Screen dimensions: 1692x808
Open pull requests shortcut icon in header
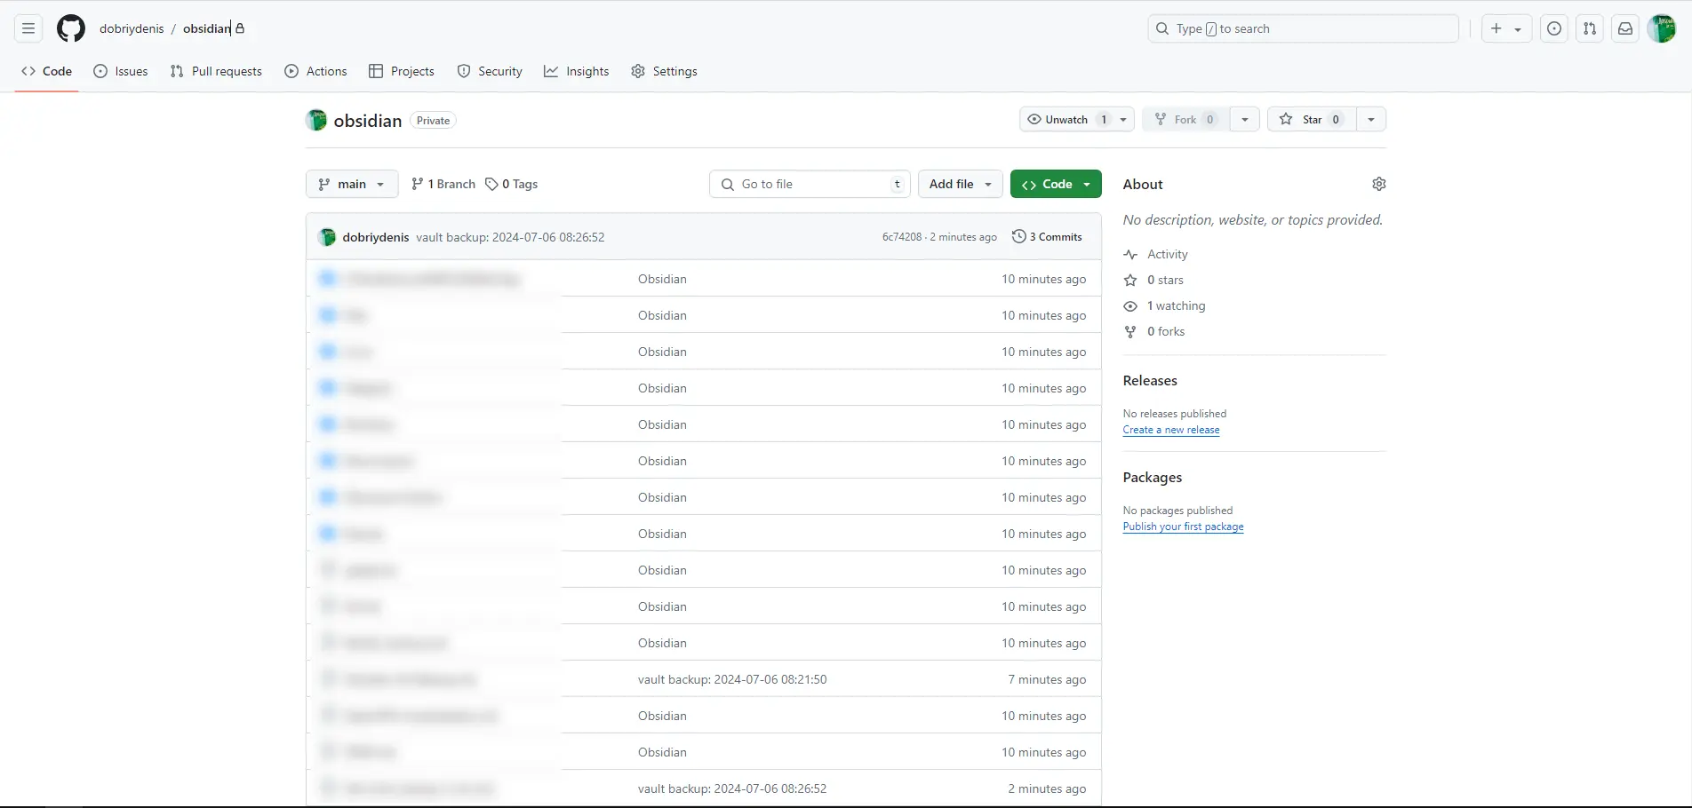pos(1589,28)
